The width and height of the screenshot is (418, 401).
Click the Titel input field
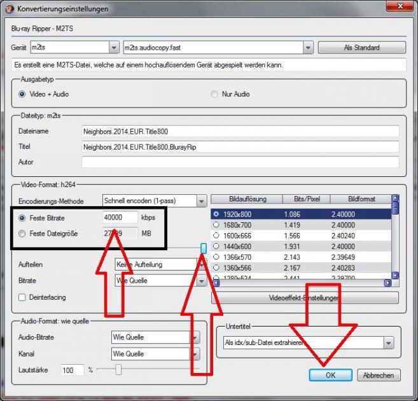pos(240,147)
